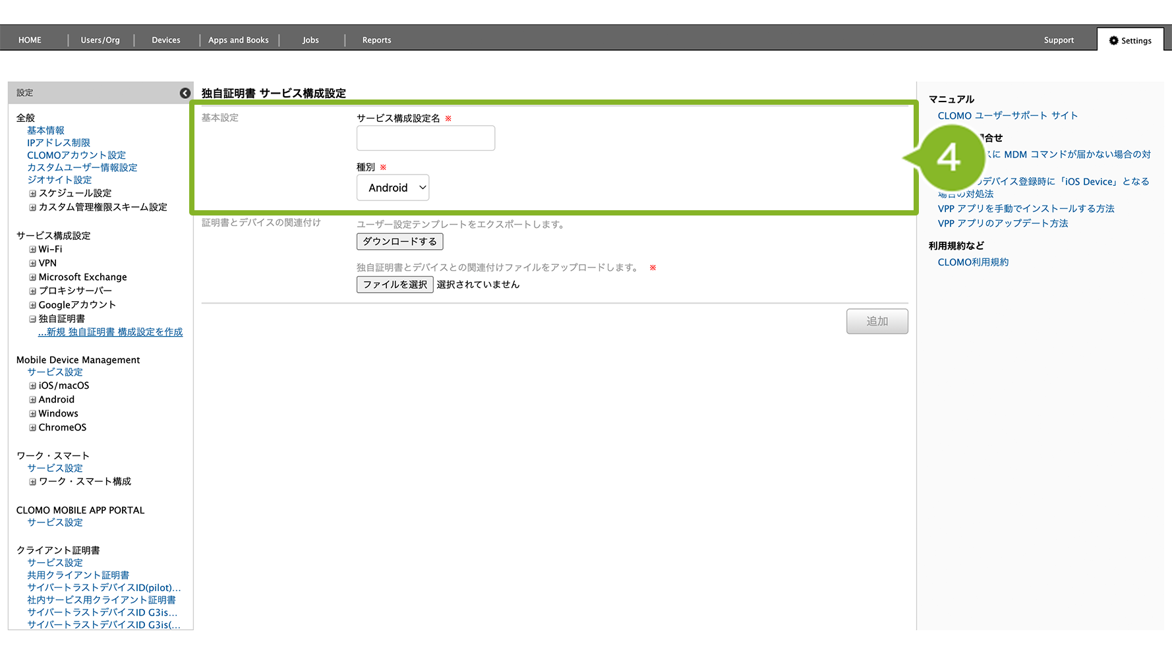Collapse the settings sidebar with arrow icon

coord(185,93)
